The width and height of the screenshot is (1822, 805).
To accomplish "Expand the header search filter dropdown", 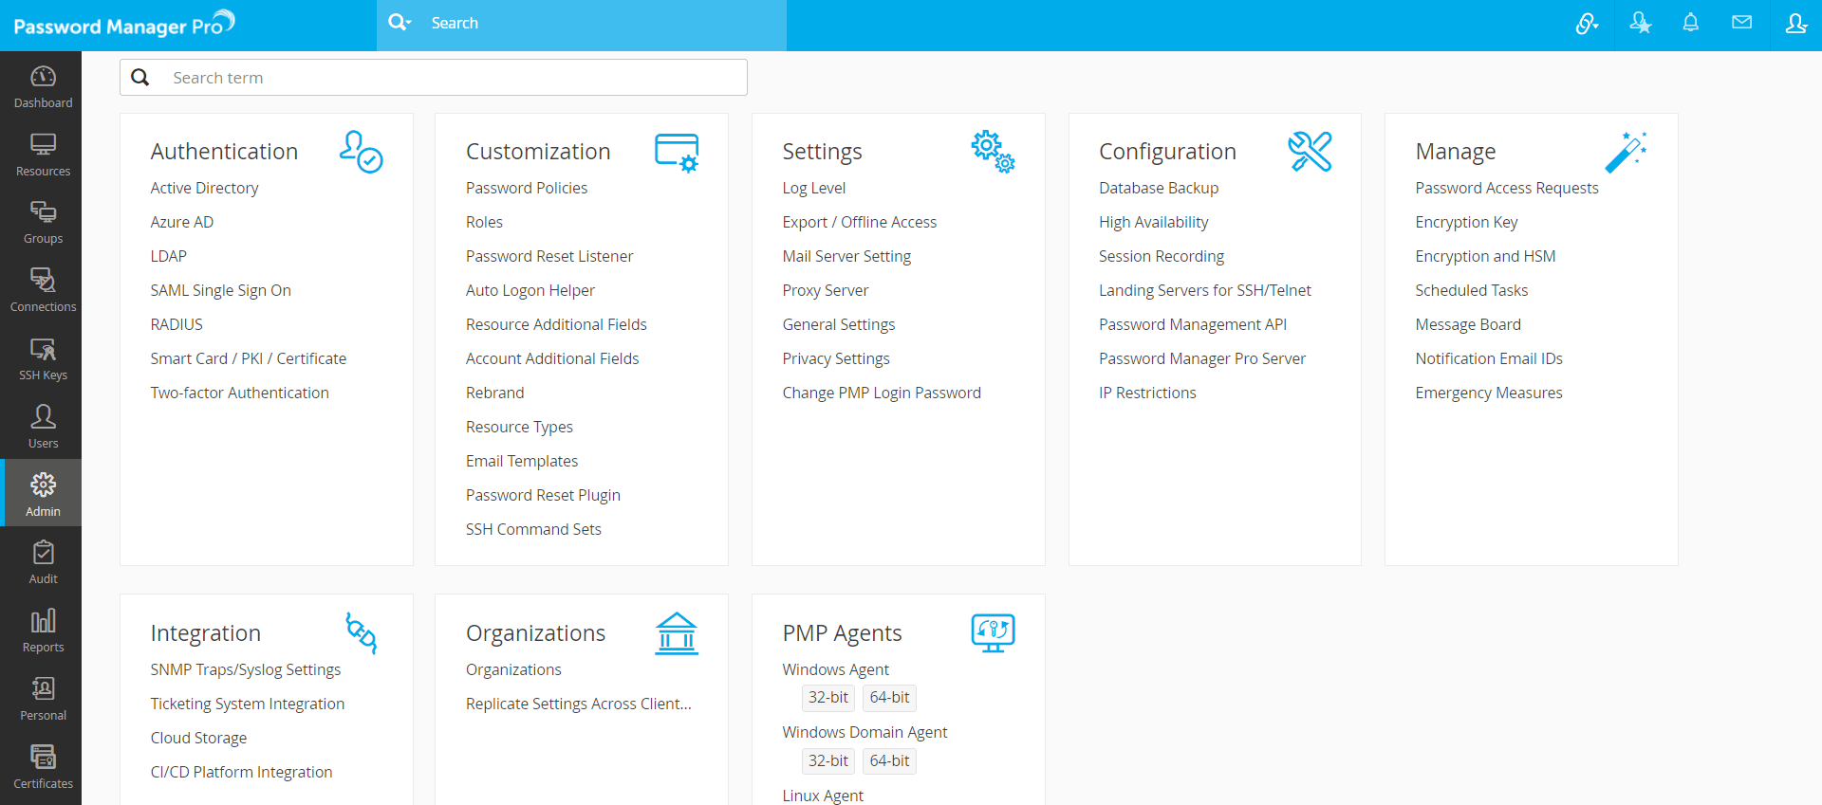I will [400, 23].
